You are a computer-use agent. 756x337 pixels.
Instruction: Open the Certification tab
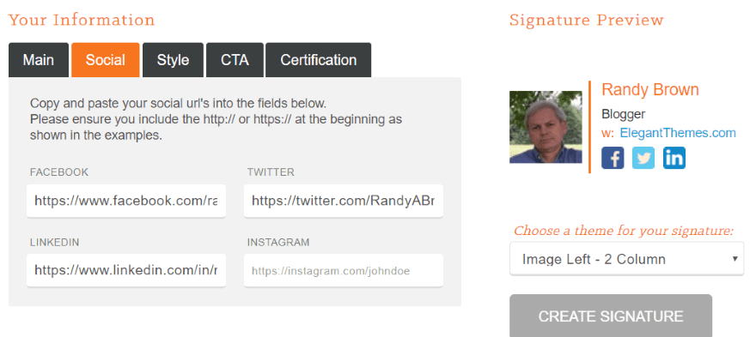click(x=318, y=60)
